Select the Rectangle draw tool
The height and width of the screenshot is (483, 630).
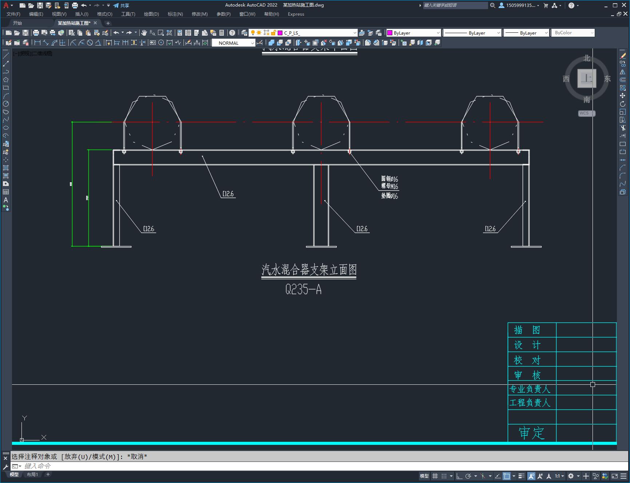click(x=6, y=88)
